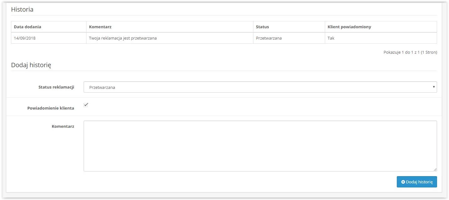Image resolution: width=449 pixels, height=200 pixels.
Task: Click the Twoja reklamacja jest przetwarzana comment
Action: 123,38
